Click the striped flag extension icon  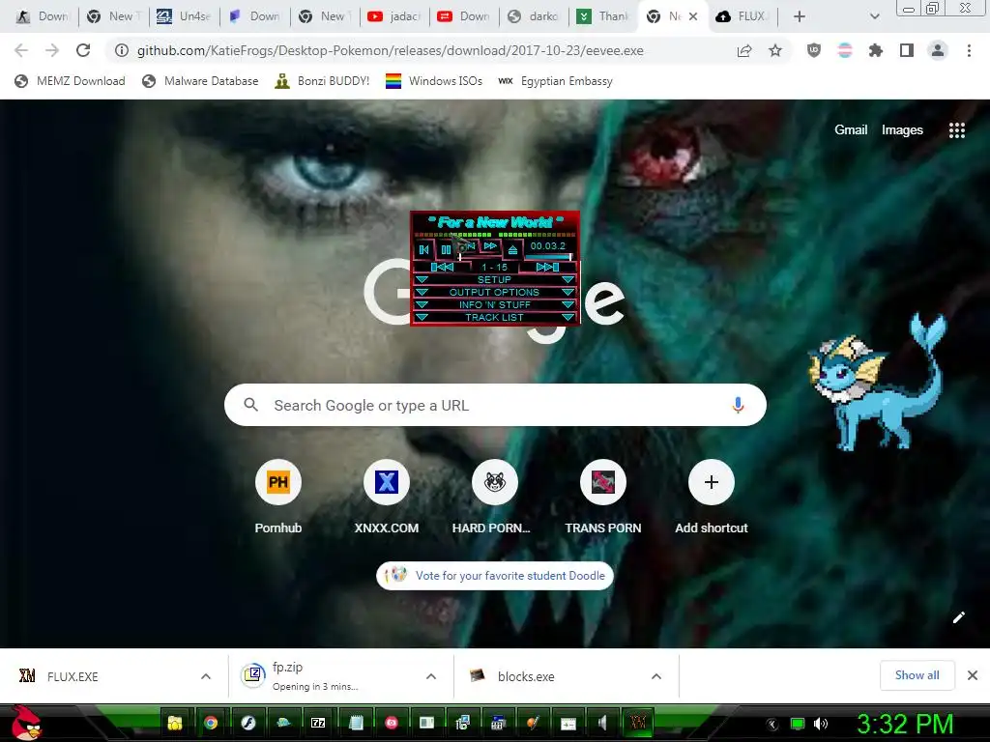point(845,50)
